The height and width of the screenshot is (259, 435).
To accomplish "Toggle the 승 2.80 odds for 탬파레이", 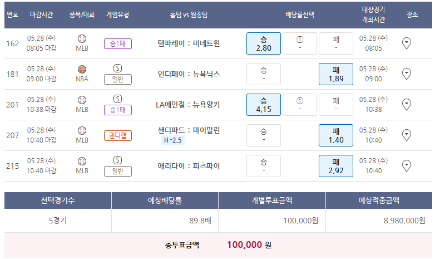I will pos(264,43).
